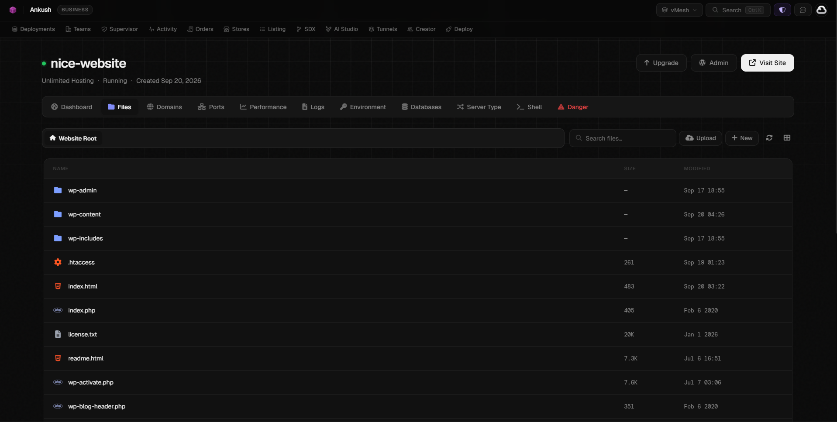Select the wp-content folder name
The height and width of the screenshot is (422, 837).
[x=84, y=214]
